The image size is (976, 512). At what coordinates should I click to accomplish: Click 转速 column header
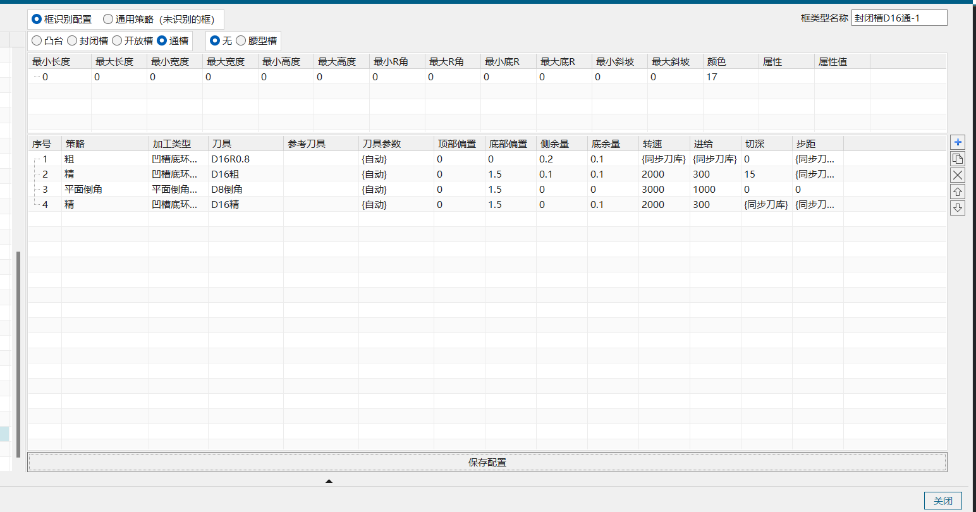pyautogui.click(x=664, y=143)
